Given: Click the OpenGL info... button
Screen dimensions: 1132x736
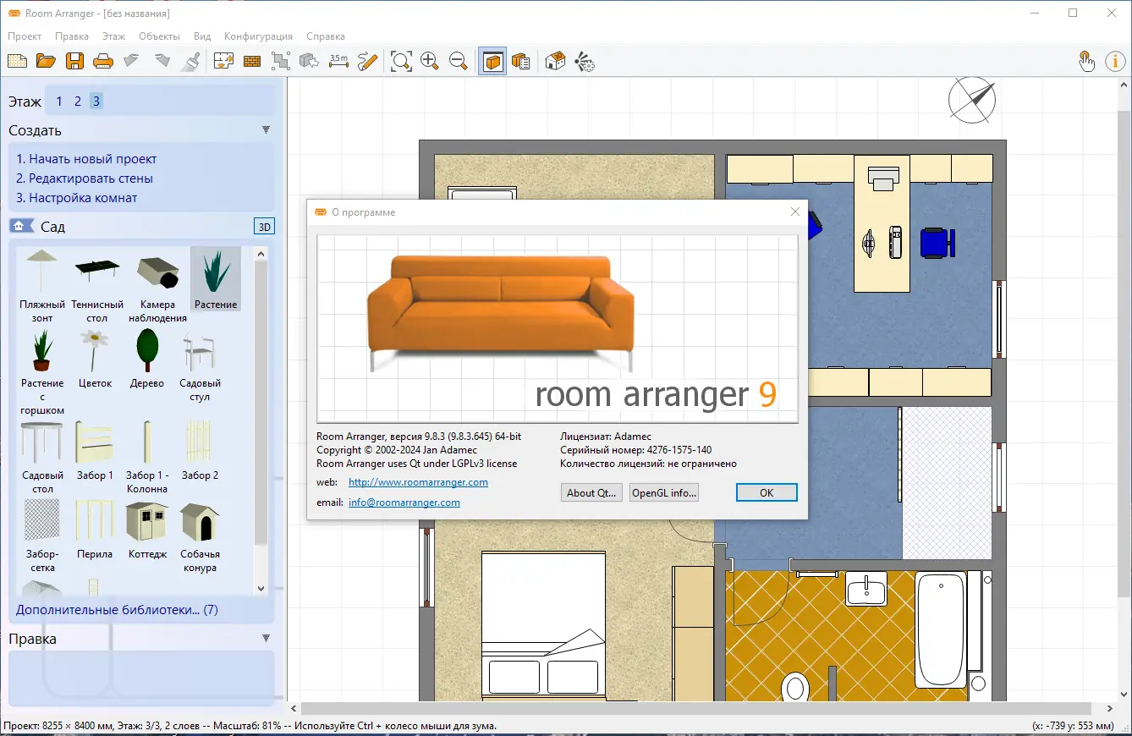Looking at the screenshot, I should pos(664,492).
